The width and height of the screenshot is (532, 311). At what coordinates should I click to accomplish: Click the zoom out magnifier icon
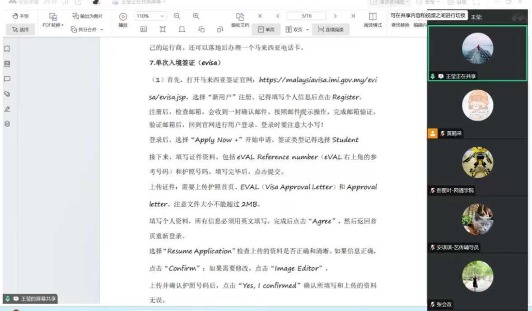point(177,16)
